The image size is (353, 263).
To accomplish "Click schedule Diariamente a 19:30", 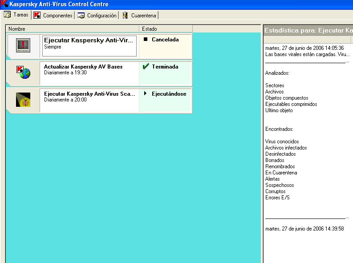I will (x=65, y=73).
